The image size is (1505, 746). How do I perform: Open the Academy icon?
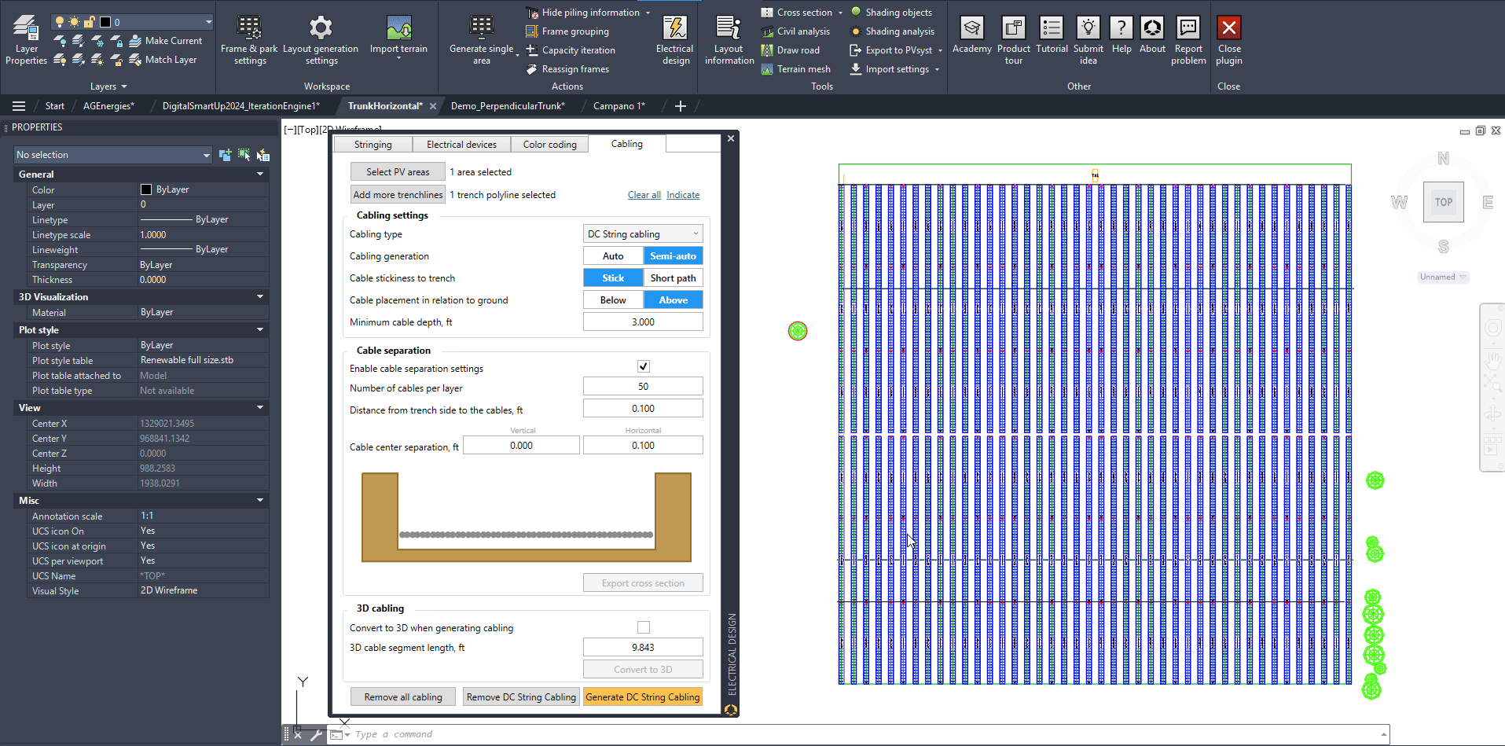pos(972,28)
